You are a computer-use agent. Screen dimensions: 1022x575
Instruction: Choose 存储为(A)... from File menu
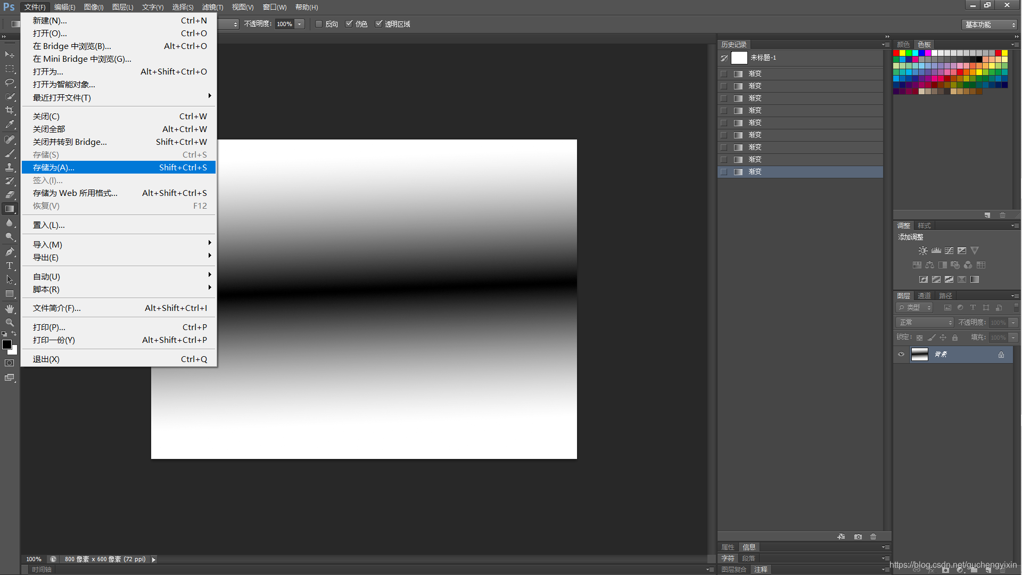click(x=119, y=167)
